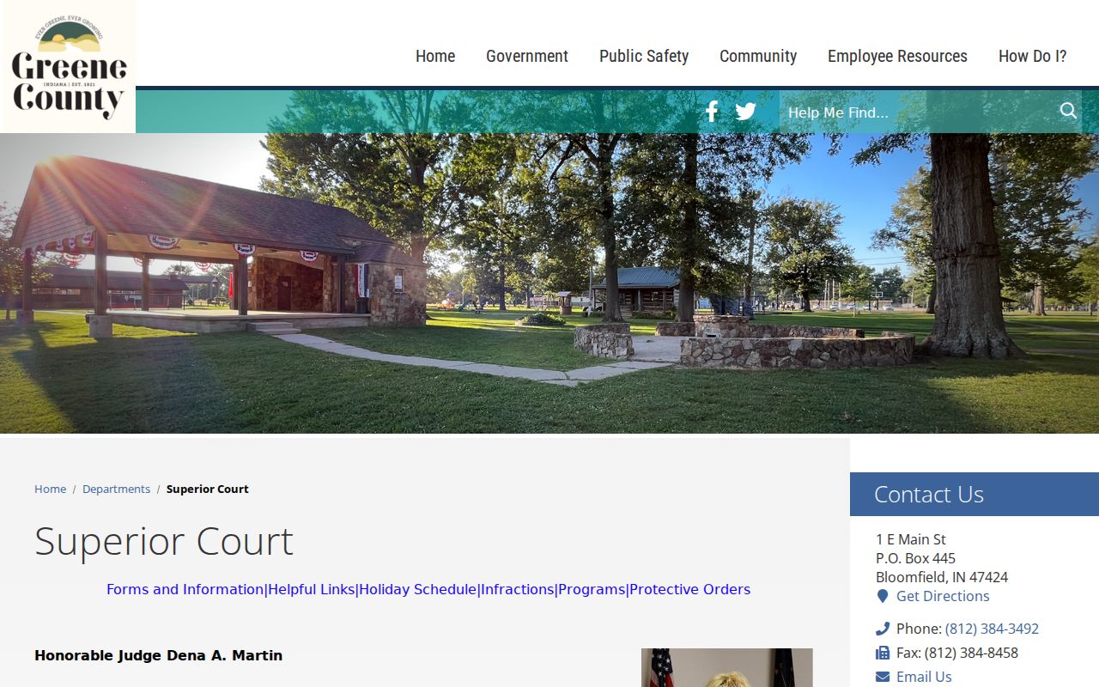
Task: Open the Employee Resources menu
Action: point(897,56)
